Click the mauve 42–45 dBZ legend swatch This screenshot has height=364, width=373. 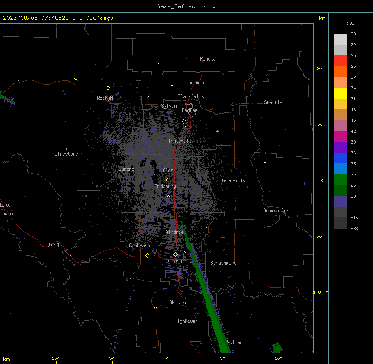340,126
